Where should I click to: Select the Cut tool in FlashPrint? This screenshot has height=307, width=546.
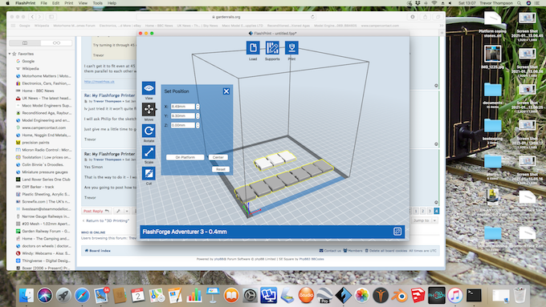[149, 173]
